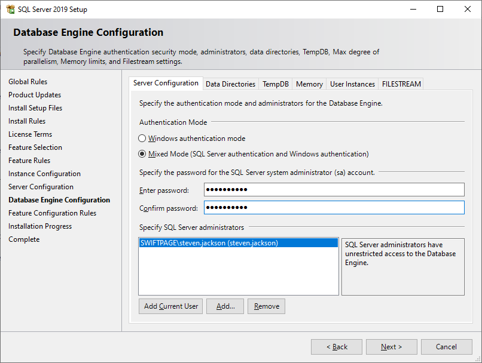Click the Enter password field
The height and width of the screenshot is (363, 482).
coord(334,190)
